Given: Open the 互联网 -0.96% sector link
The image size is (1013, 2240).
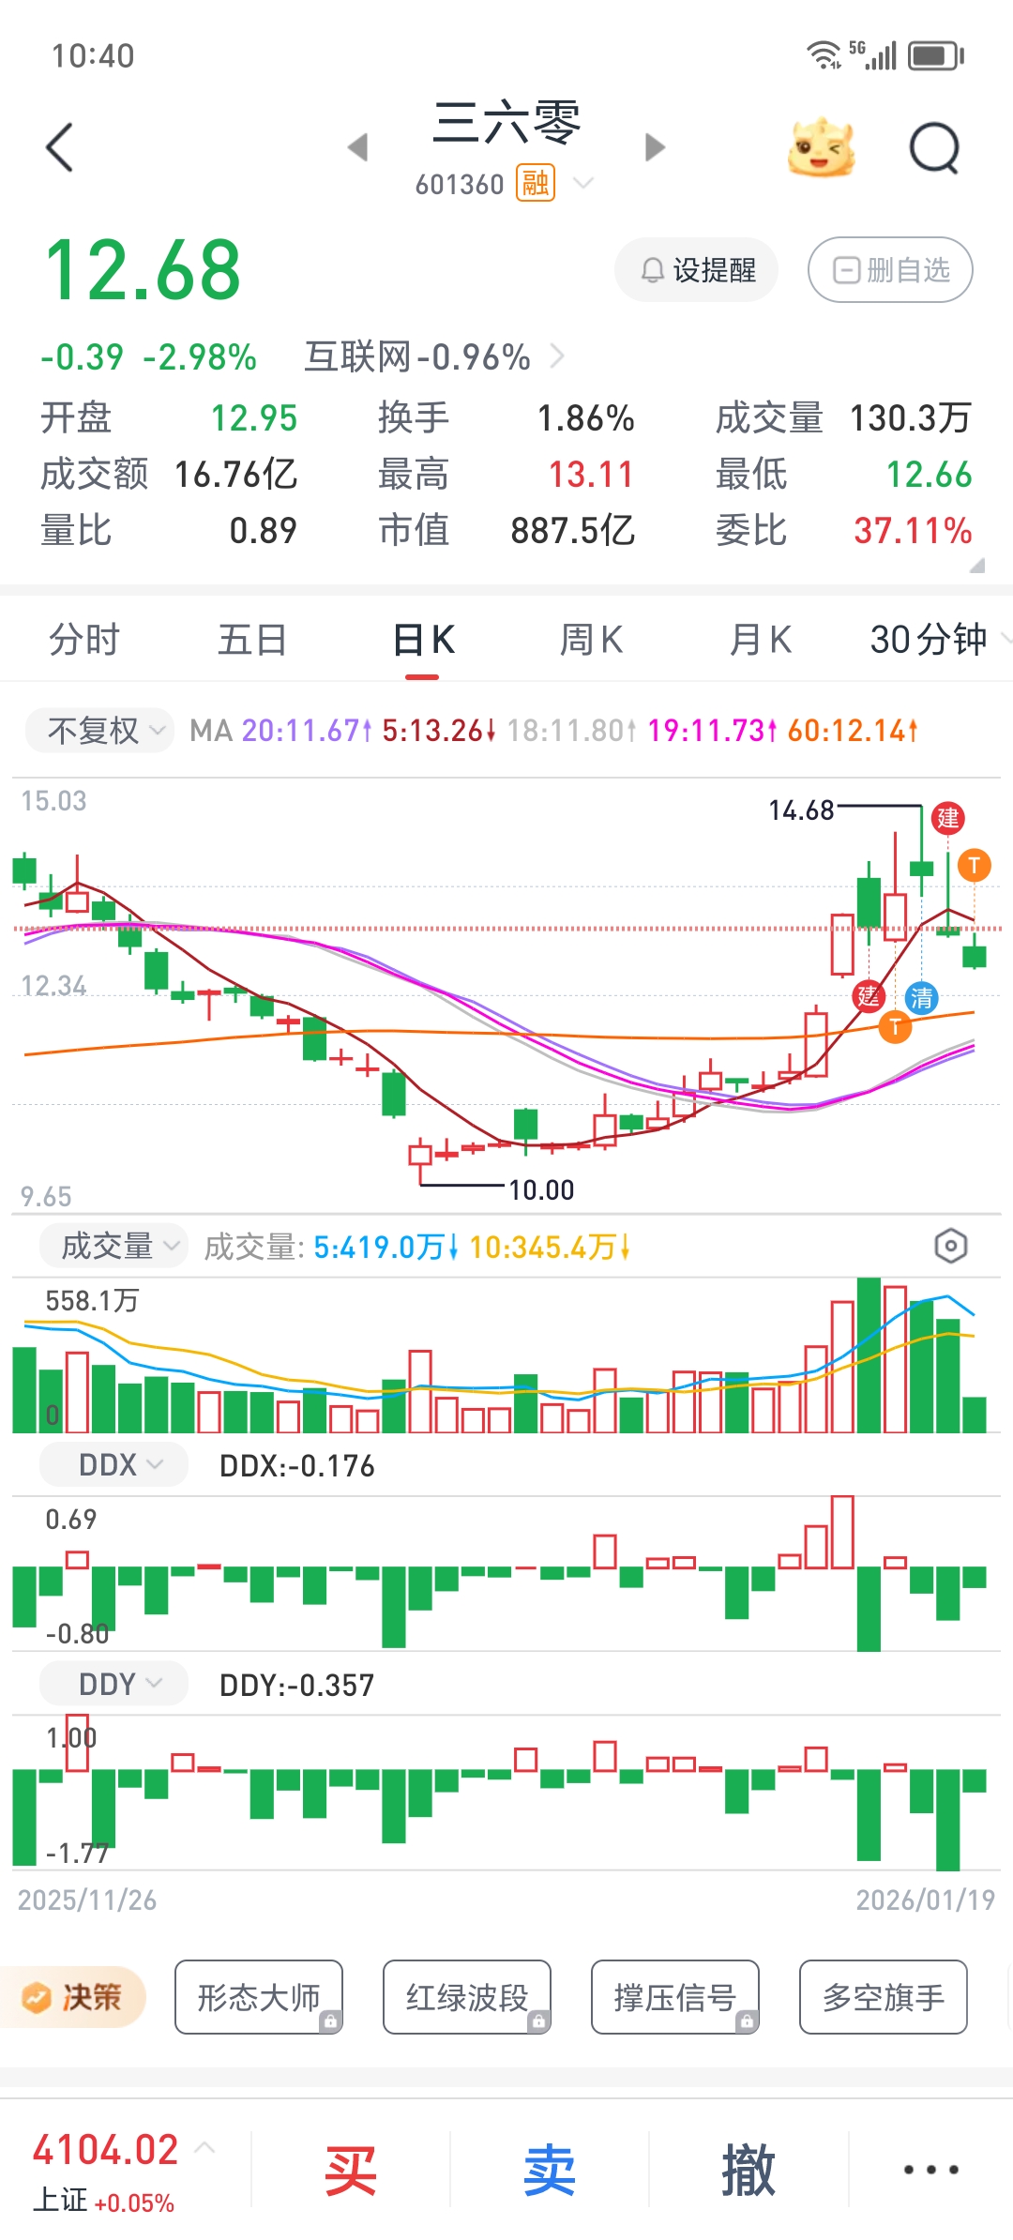Looking at the screenshot, I should (434, 356).
